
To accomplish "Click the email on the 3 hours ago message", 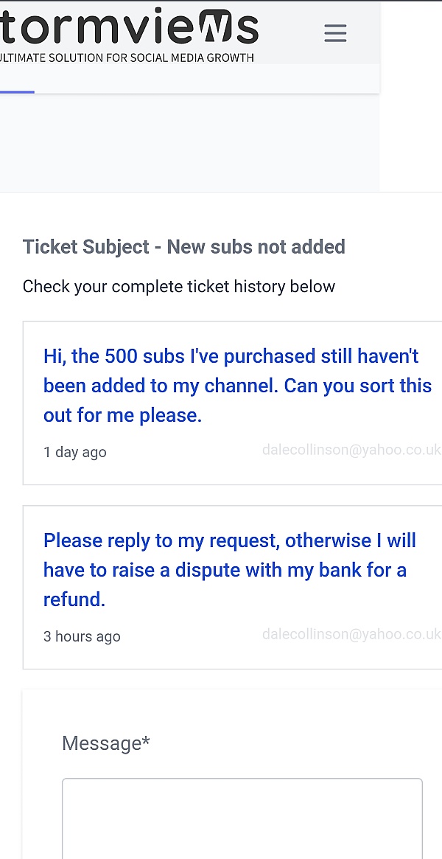I will (351, 634).
